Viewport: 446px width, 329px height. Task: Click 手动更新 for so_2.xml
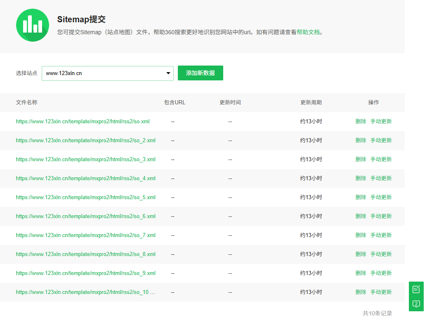[381, 140]
